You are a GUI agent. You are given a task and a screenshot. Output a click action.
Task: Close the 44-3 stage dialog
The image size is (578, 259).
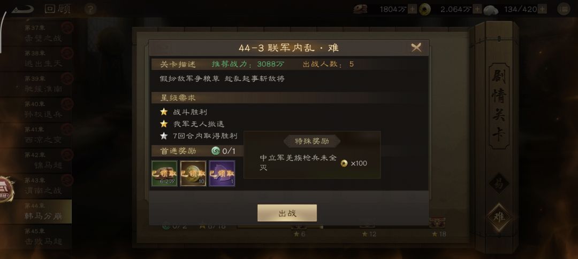416,48
